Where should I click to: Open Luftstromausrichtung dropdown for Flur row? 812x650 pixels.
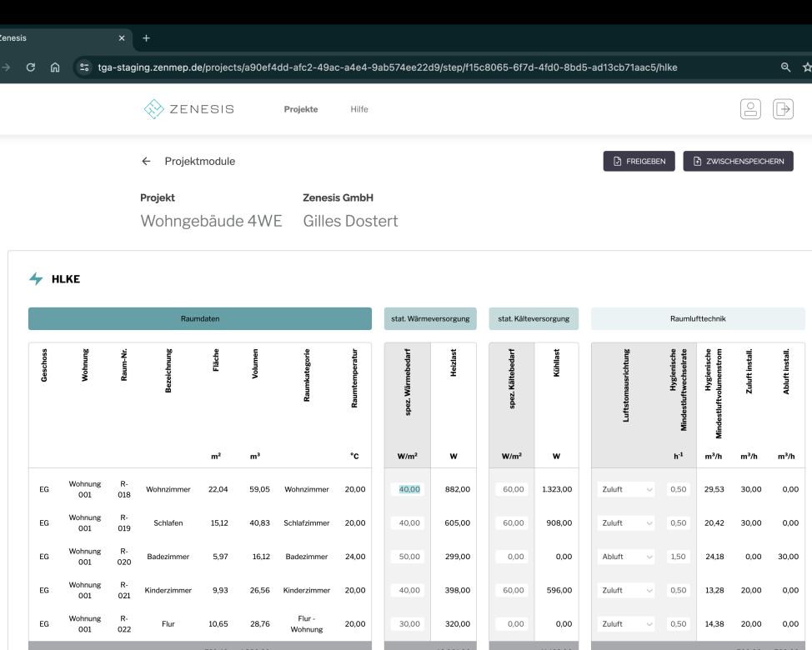click(x=627, y=623)
